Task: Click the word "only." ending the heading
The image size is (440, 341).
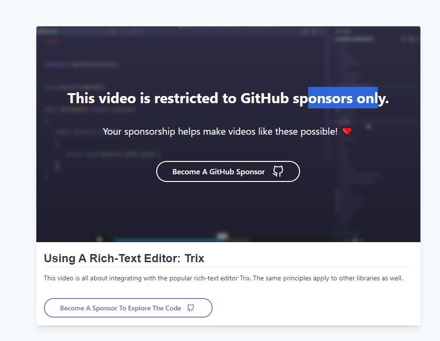Action: [372, 98]
